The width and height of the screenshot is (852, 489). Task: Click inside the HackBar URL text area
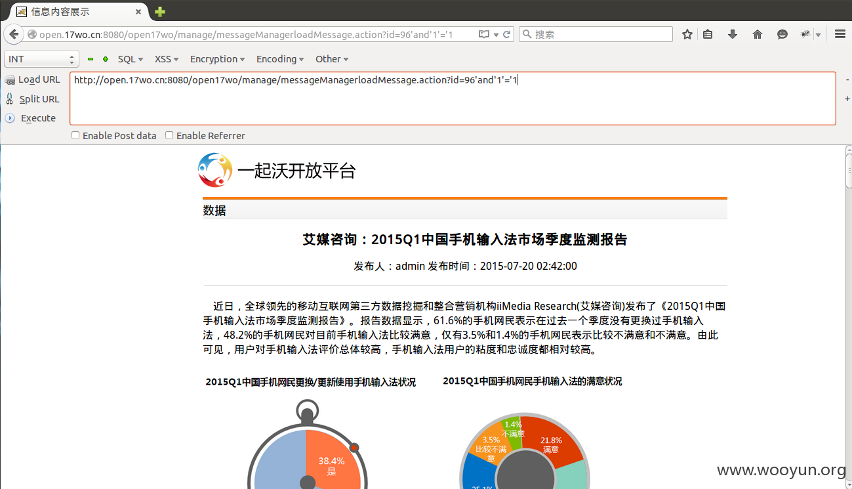point(453,98)
